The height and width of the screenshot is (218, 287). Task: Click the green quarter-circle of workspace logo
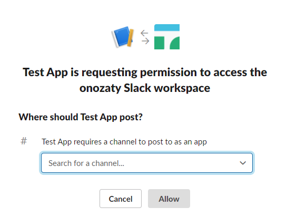pos(174,43)
